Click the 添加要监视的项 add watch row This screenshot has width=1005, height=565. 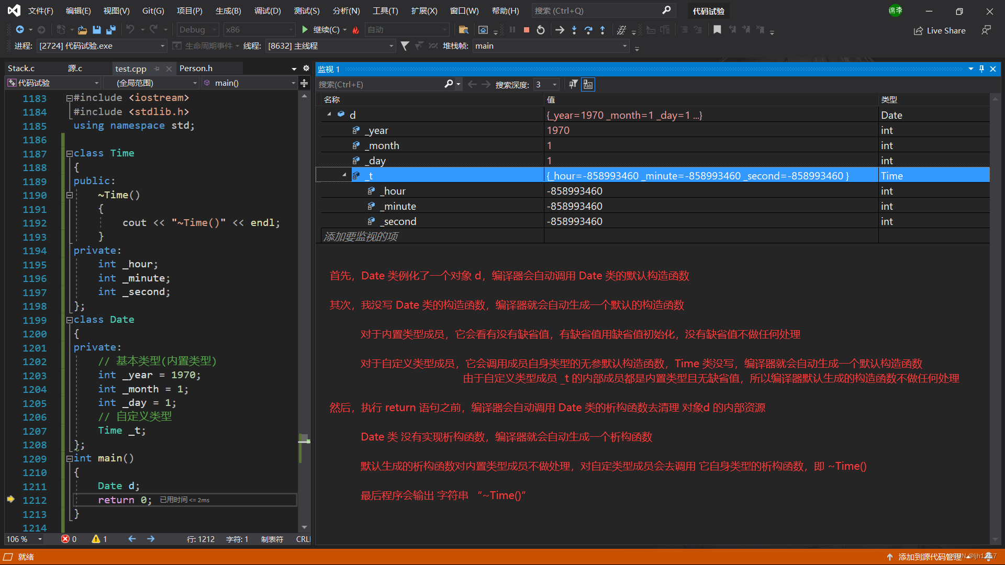432,236
